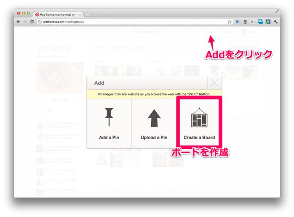
Task: Enter fullscreen with window expand arrows
Action: (x=277, y=11)
